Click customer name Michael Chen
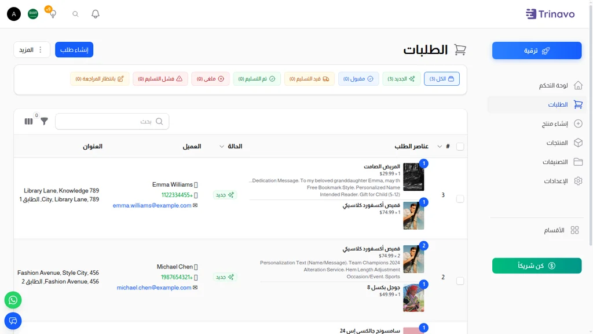593x334 pixels. [x=175, y=267]
